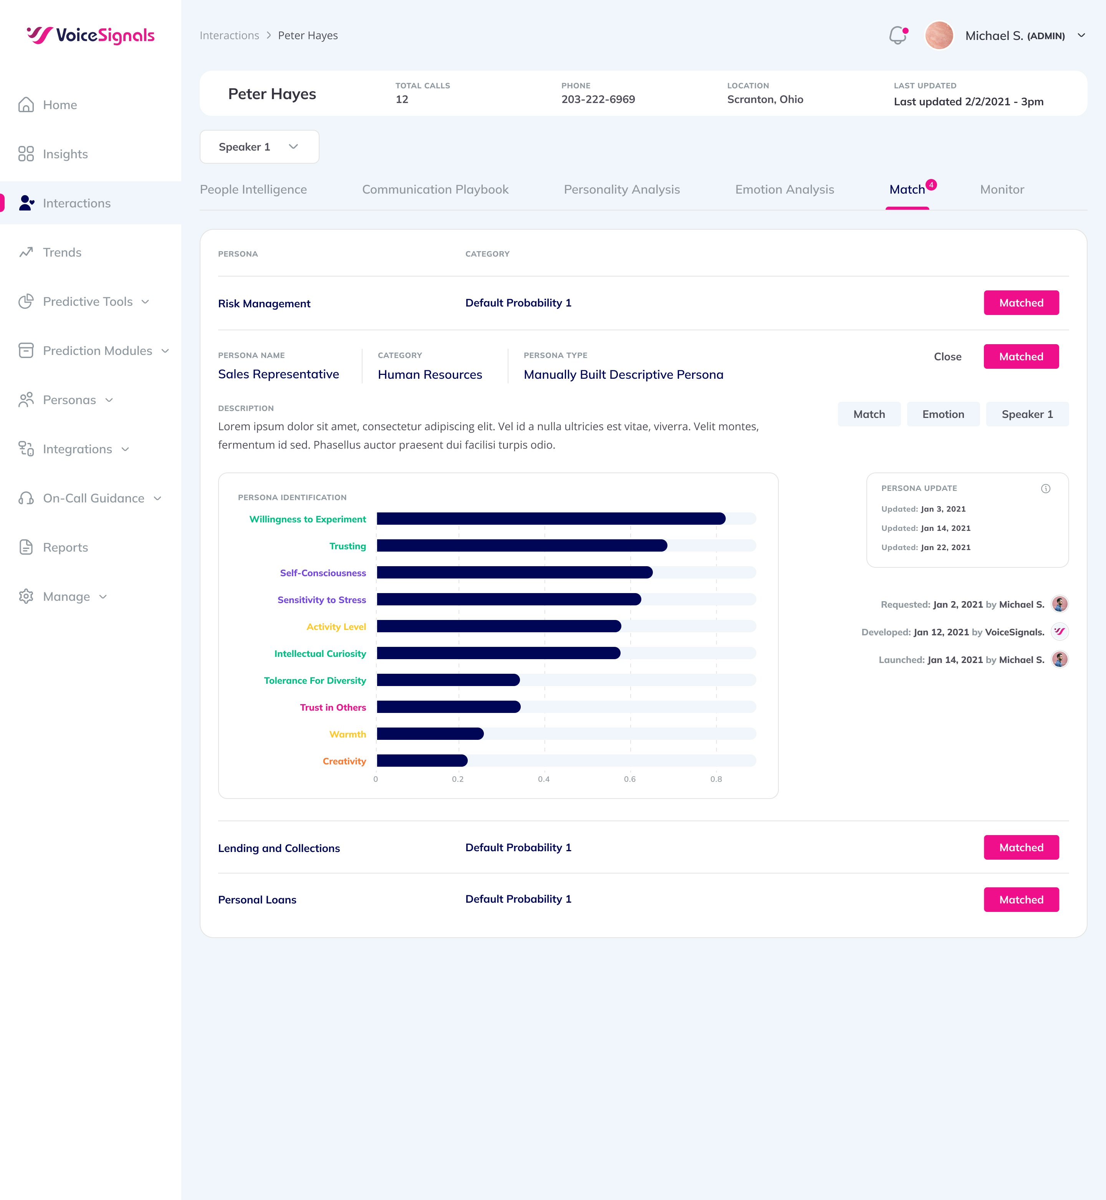Click the Home sidebar icon

tap(26, 105)
